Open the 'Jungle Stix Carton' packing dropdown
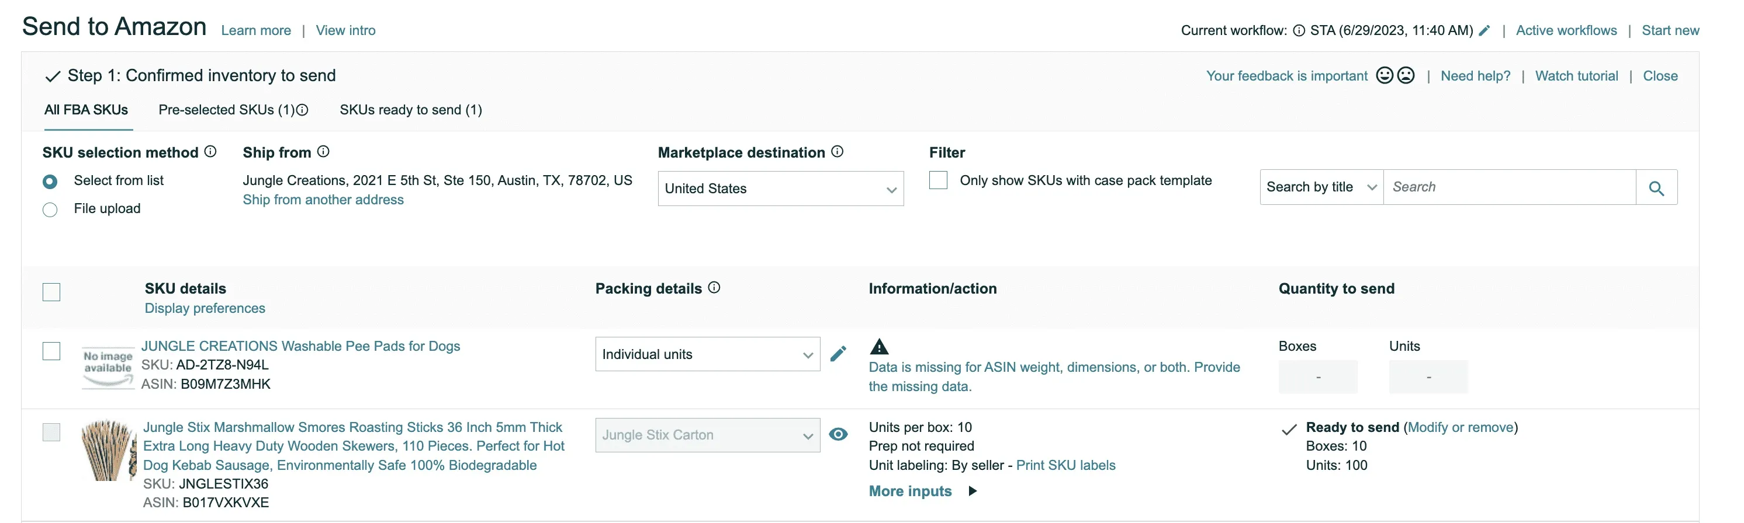Image resolution: width=1744 pixels, height=523 pixels. click(708, 435)
